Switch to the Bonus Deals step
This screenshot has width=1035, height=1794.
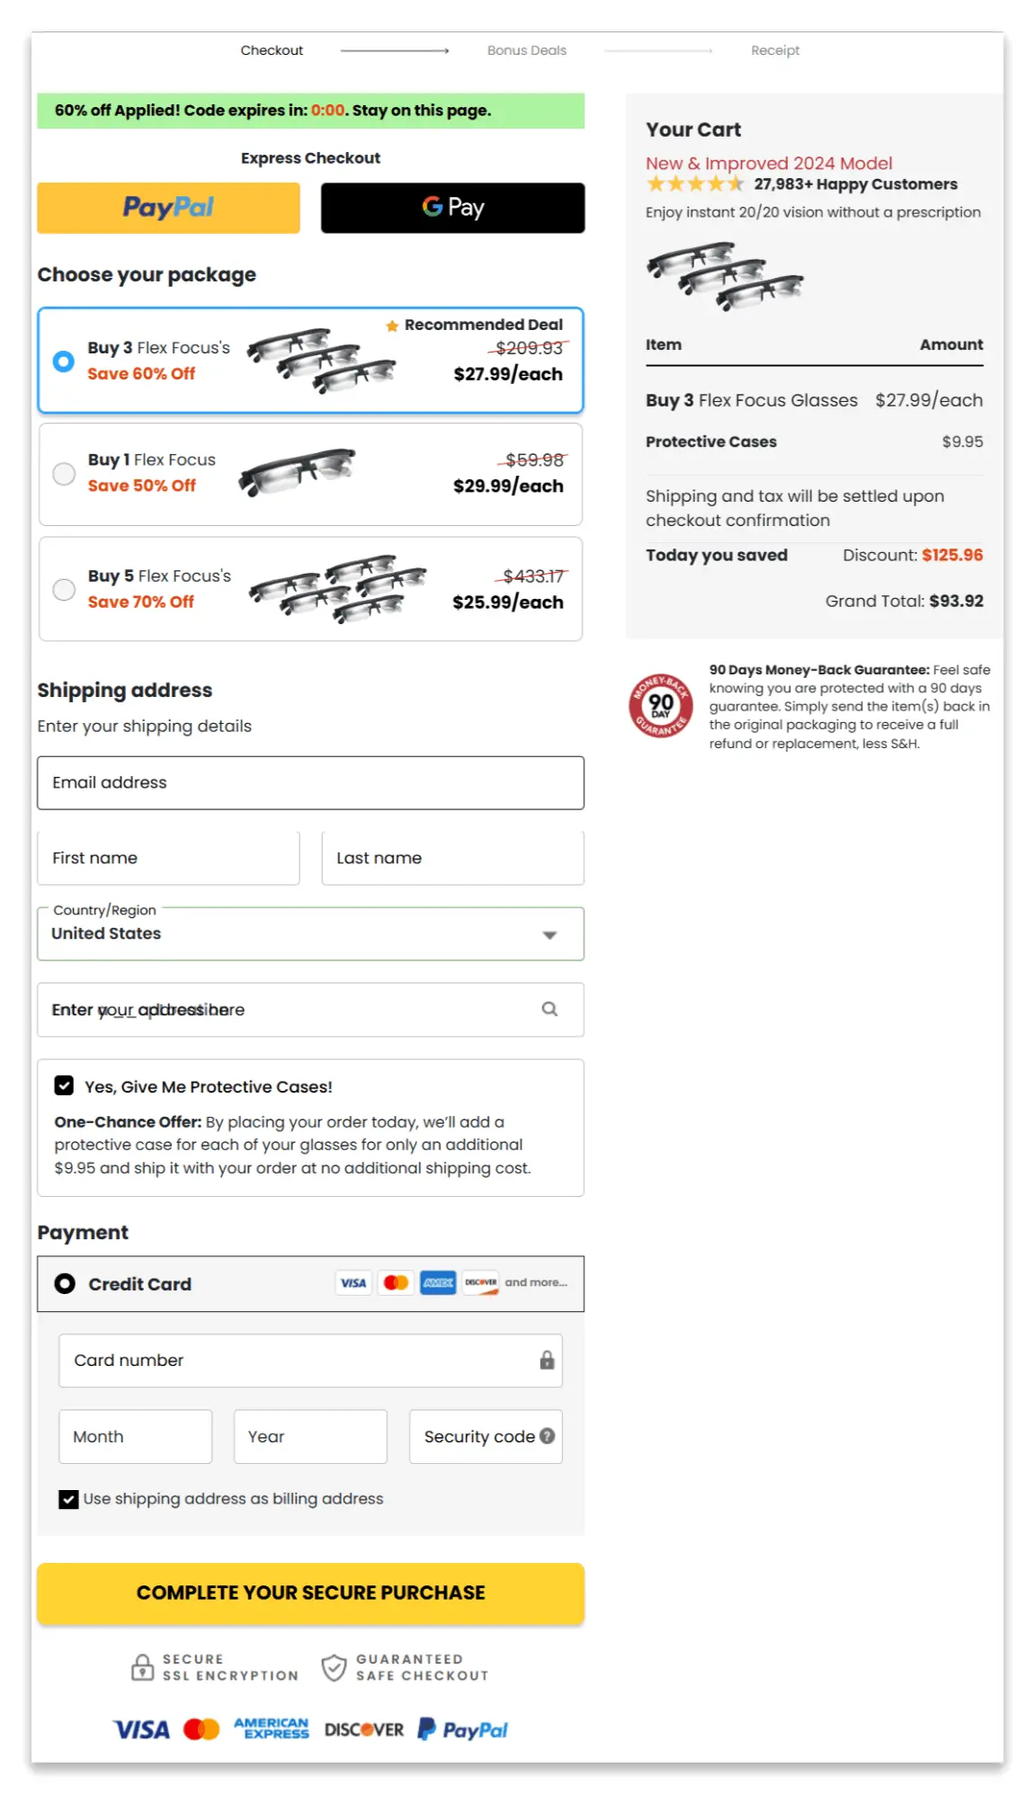point(526,50)
